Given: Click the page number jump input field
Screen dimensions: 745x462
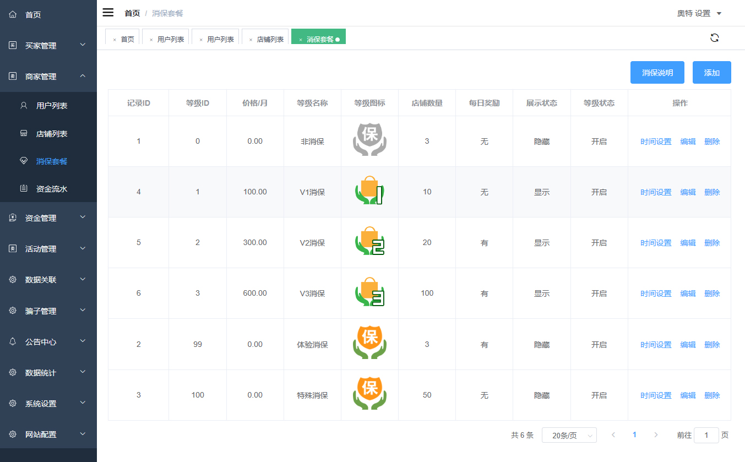Looking at the screenshot, I should click(x=706, y=435).
